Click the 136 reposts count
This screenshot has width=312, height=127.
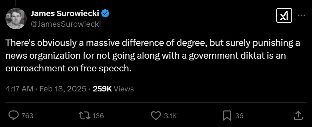(98, 116)
